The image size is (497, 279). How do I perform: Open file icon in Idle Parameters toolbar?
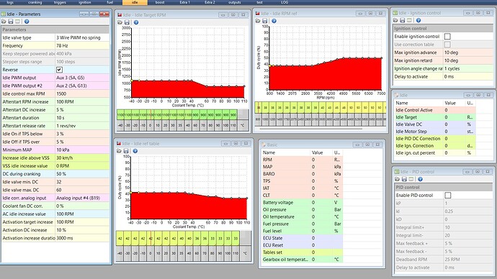[x=4, y=22]
